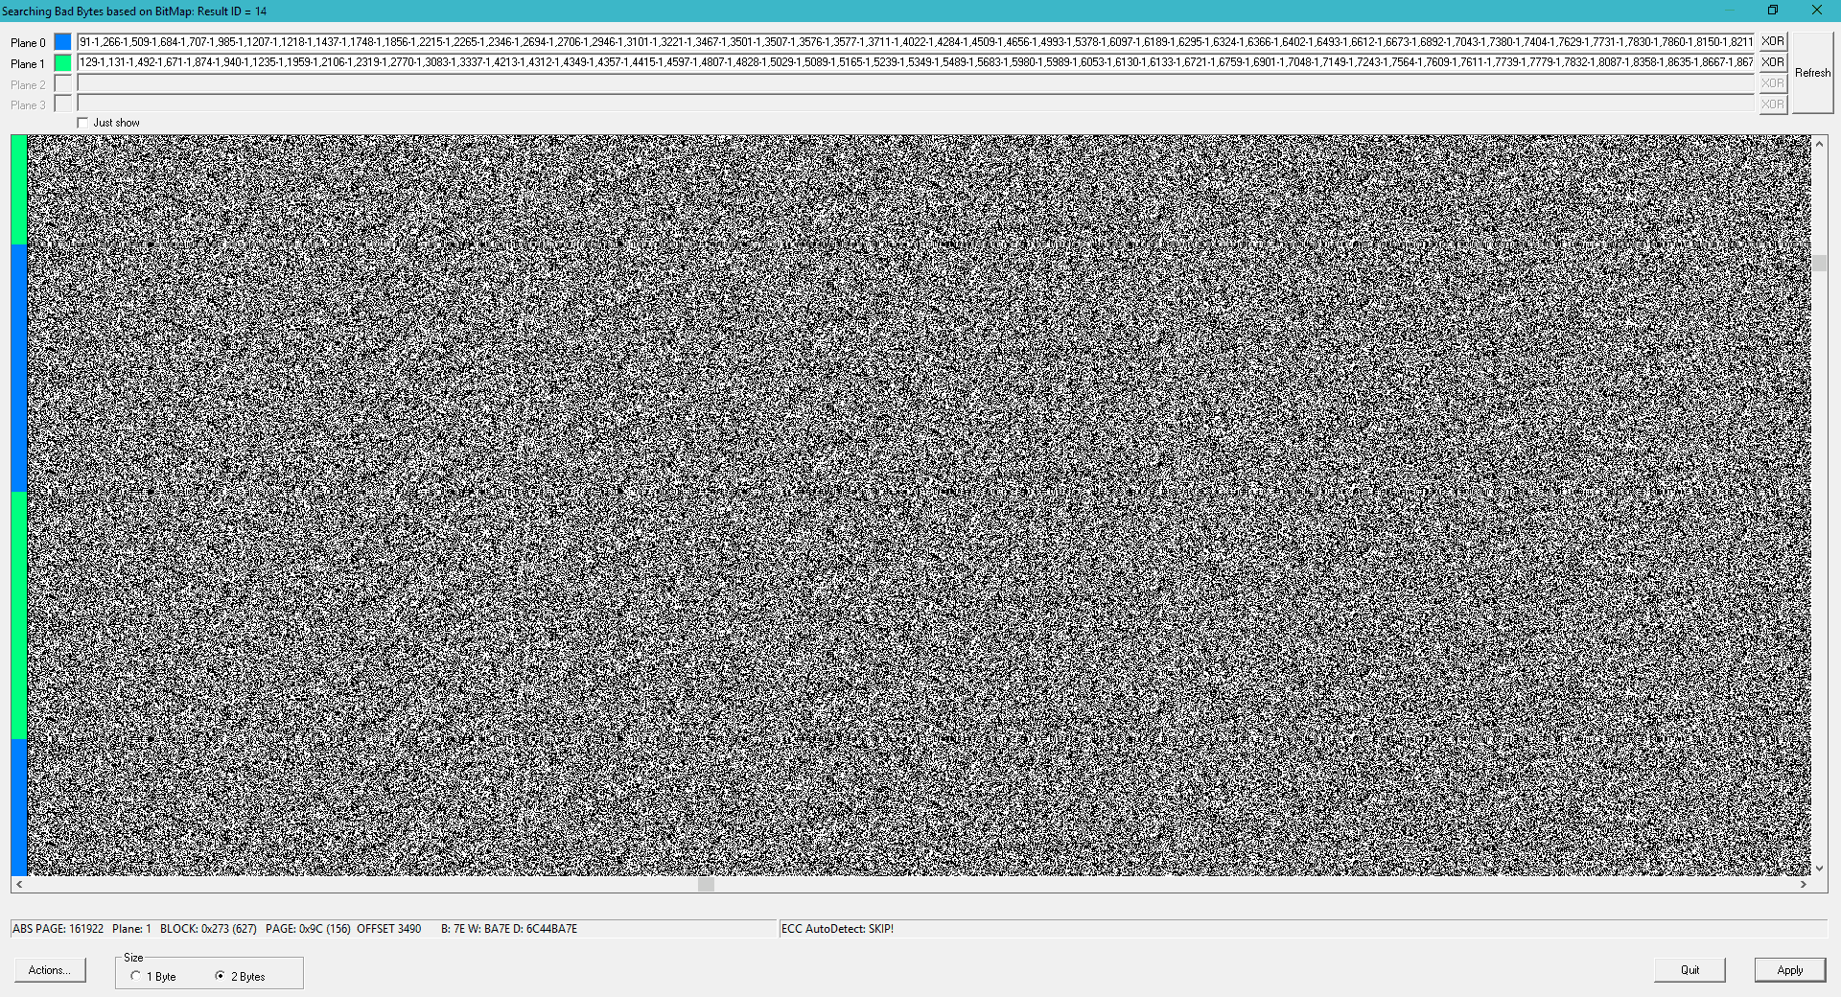The height and width of the screenshot is (997, 1841).
Task: Click the disabled XOR button for Plane 3
Action: tap(1773, 104)
